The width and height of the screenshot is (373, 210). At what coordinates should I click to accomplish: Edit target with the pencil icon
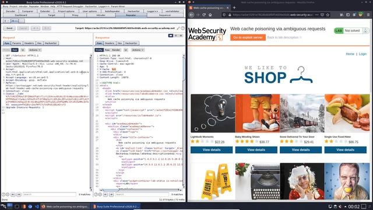(x=178, y=28)
